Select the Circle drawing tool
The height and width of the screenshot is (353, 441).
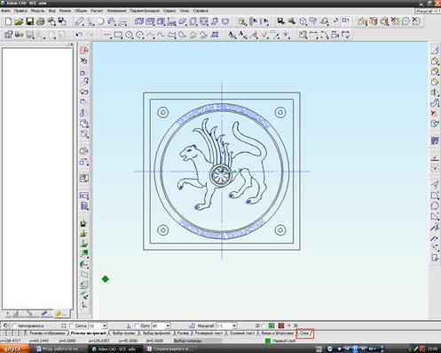pos(129,35)
